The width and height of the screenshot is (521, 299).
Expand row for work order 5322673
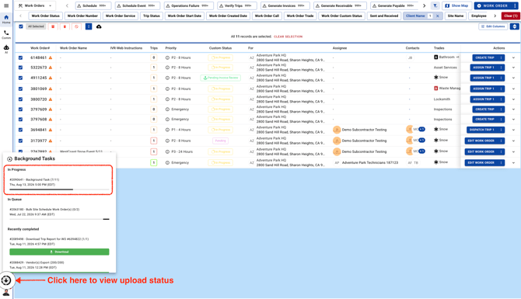pyautogui.click(x=513, y=68)
